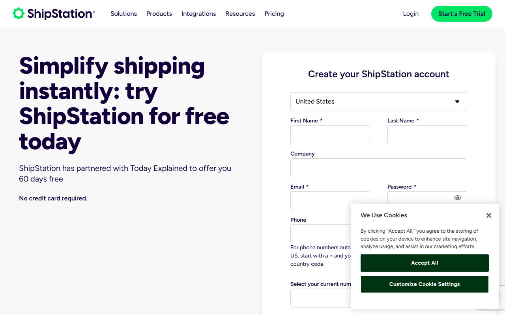This screenshot has height=315, width=505.
Task: Open the Integrations menu
Action: tap(198, 14)
